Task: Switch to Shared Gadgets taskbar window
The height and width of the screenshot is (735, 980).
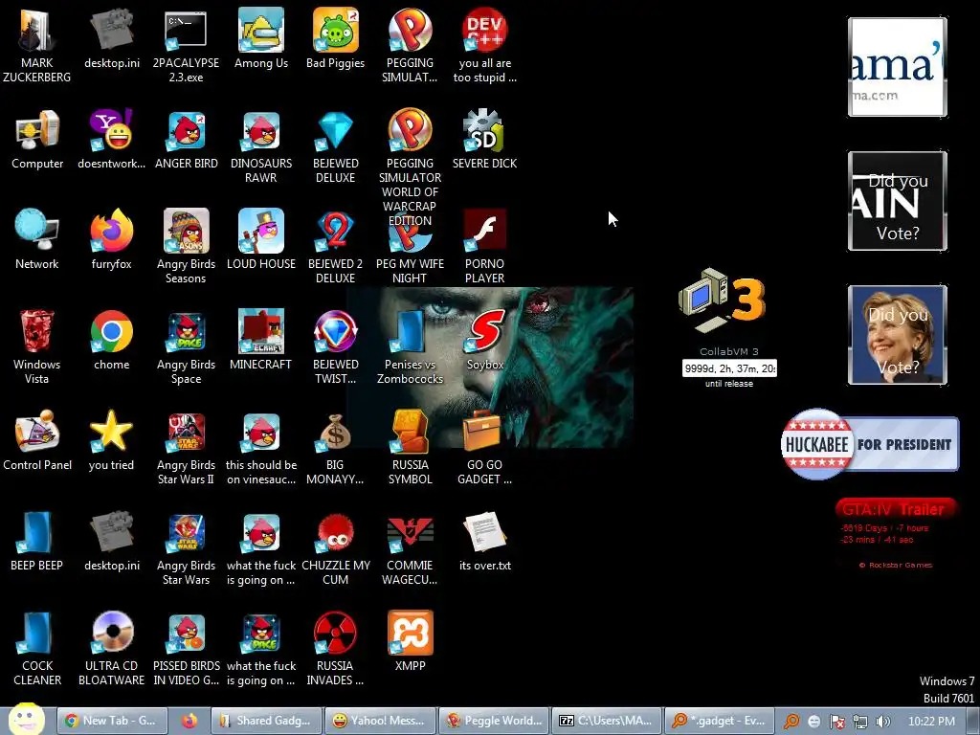Action: tap(266, 721)
